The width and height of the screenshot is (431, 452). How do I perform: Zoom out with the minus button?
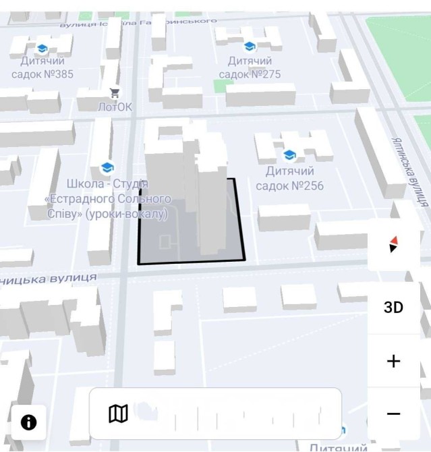click(393, 414)
